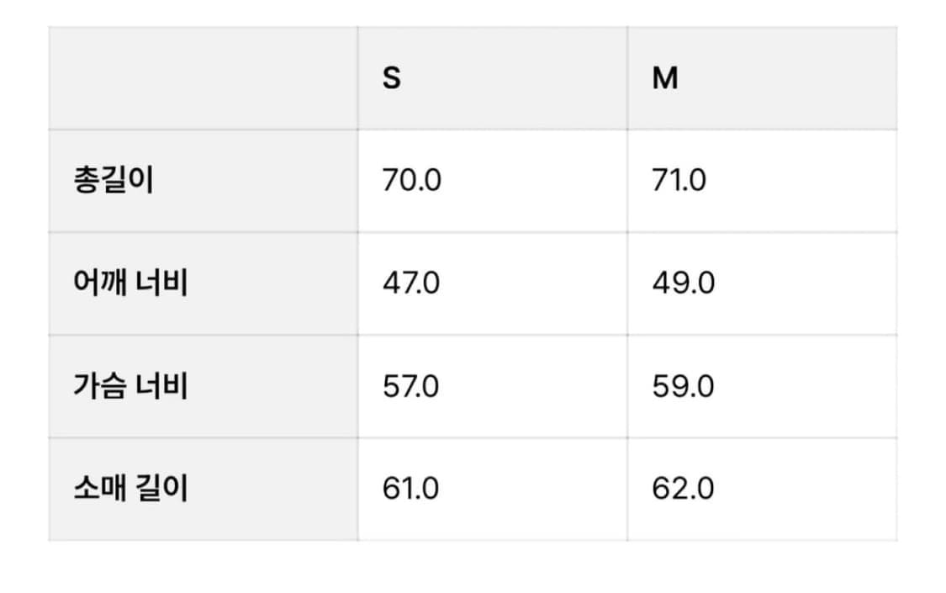Pick the size S 소매 길이 measurement
The width and height of the screenshot is (946, 593).
point(411,489)
